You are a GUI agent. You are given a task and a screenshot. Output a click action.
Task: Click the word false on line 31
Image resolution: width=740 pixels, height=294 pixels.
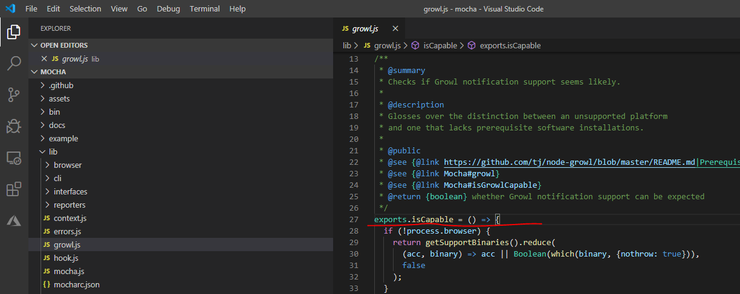[x=414, y=265]
